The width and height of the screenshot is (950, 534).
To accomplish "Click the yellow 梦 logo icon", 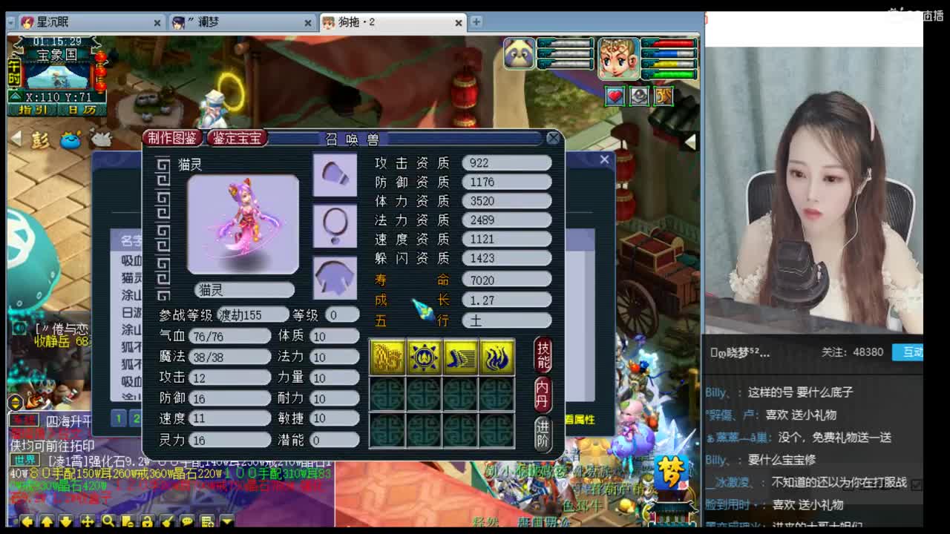I will [x=670, y=472].
